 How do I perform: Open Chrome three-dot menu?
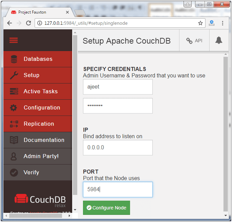(x=222, y=23)
